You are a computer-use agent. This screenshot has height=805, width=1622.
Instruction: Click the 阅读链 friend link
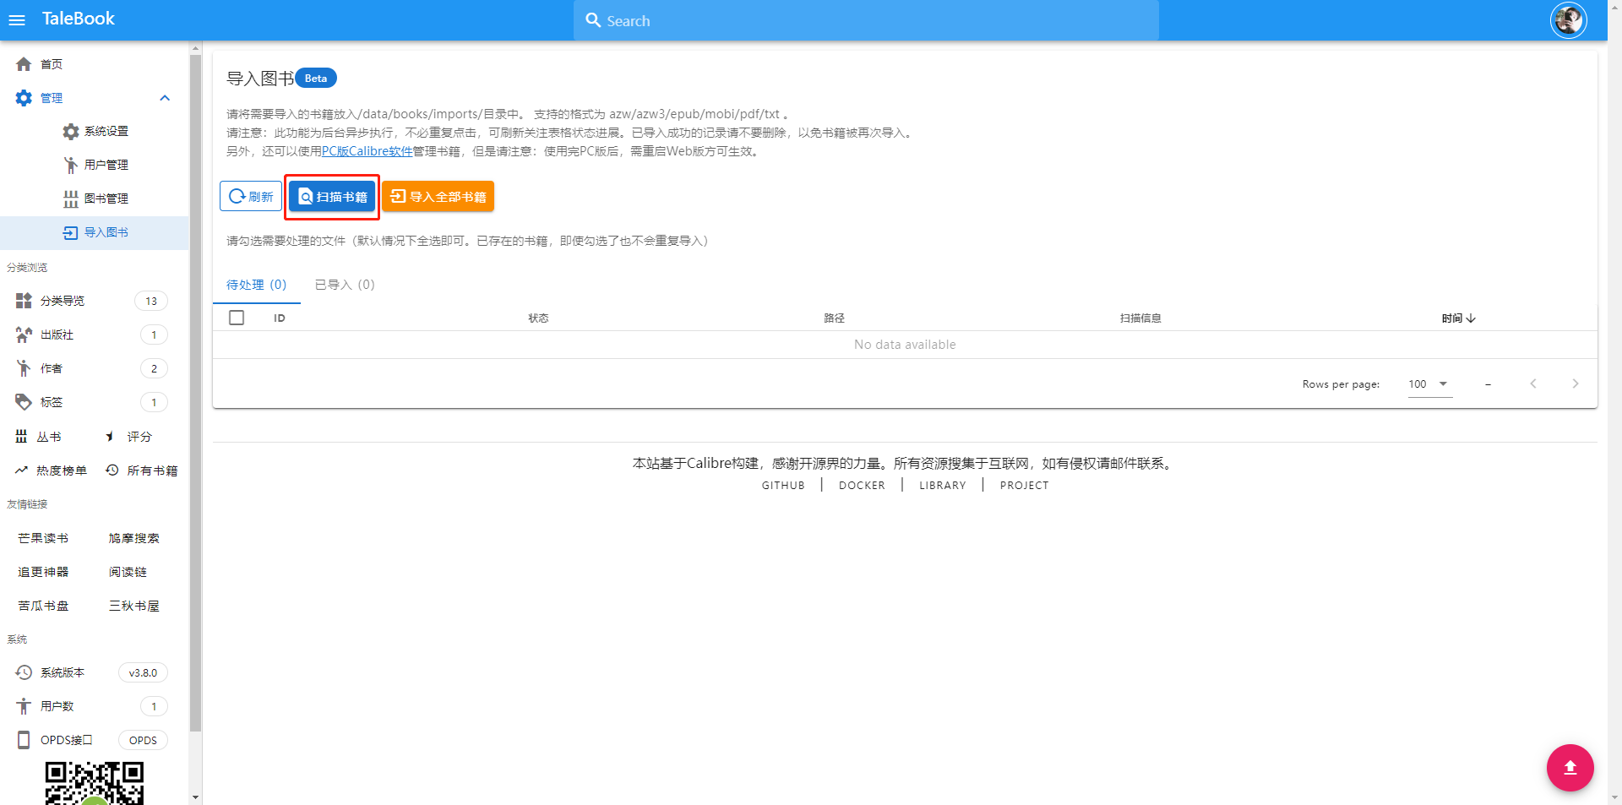click(128, 572)
